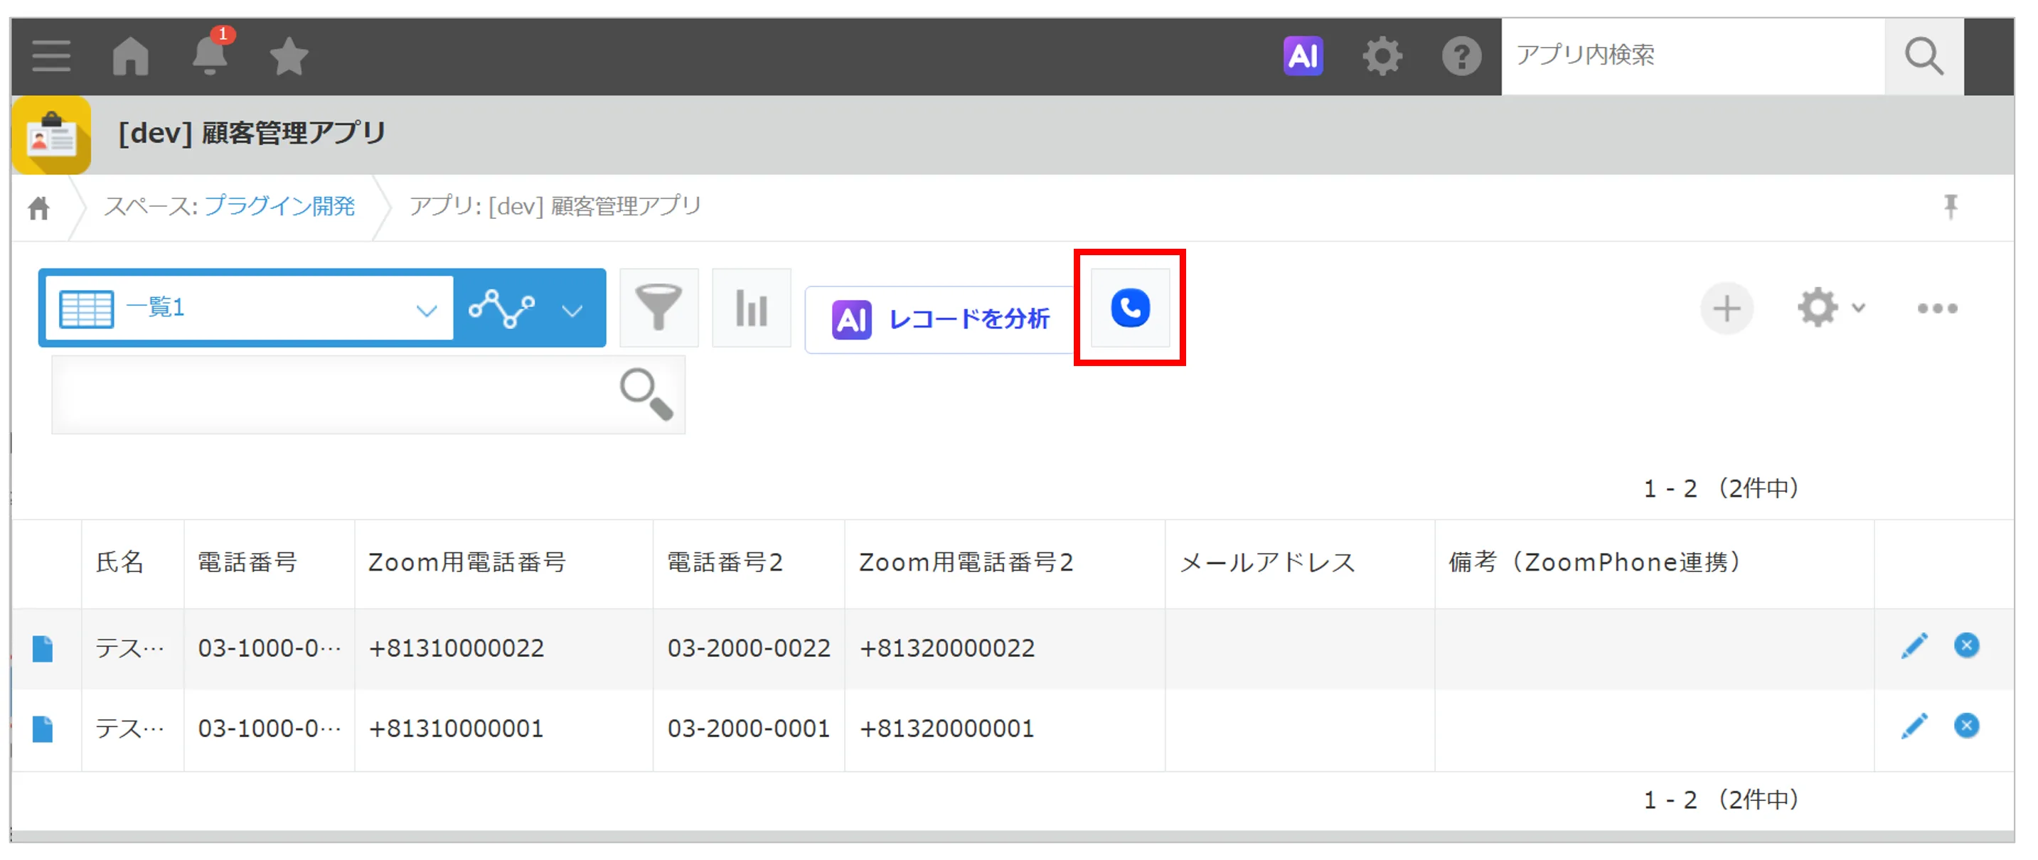Open the AI assistant icon in the header

click(1302, 56)
